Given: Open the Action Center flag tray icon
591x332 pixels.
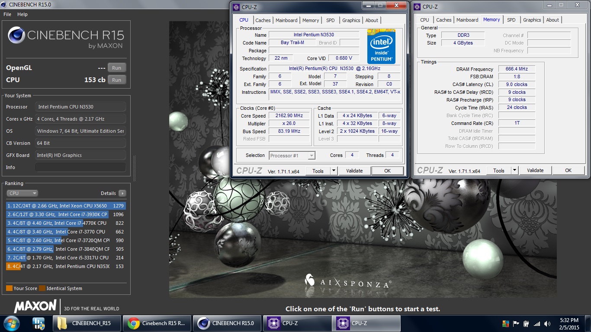Looking at the screenshot, I should pos(516,323).
